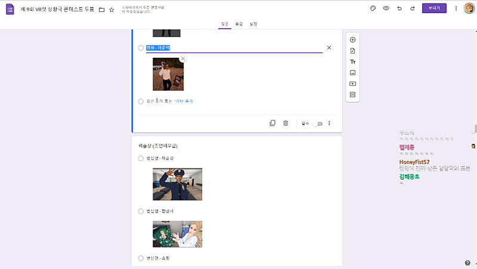Redo the last change
Image resolution: width=477 pixels, height=269 pixels.
(412, 8)
